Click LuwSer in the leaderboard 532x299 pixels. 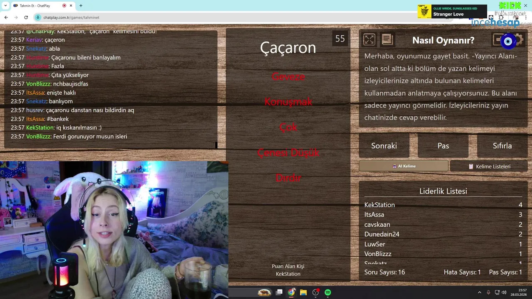click(x=374, y=244)
